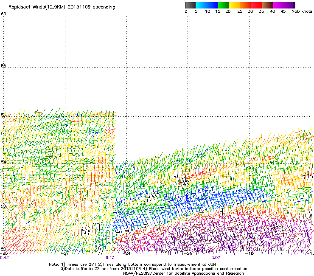Click the longitude label '-27'
The width and height of the screenshot is (314, 276).
point(65,253)
